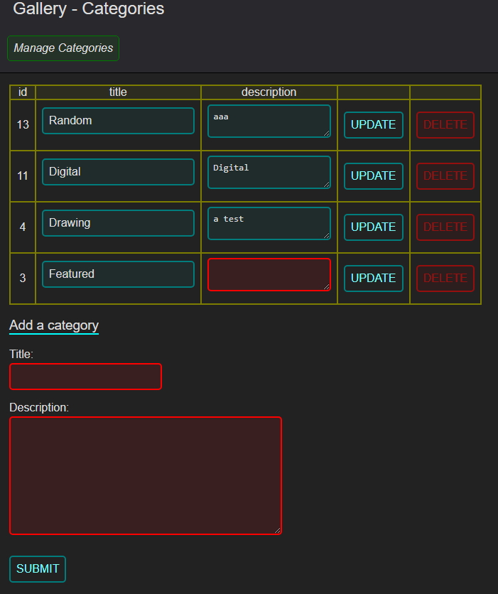
Task: Delete the Random category
Action: tap(445, 125)
